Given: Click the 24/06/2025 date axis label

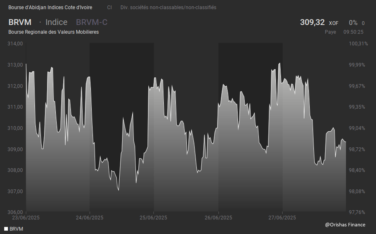Looking at the screenshot, I should click(90, 218).
